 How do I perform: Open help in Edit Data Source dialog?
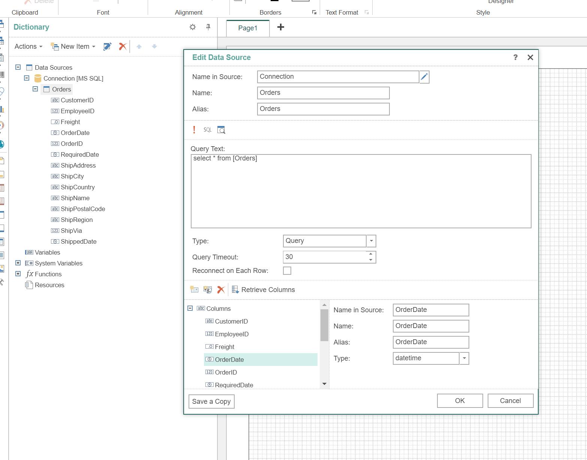point(515,57)
